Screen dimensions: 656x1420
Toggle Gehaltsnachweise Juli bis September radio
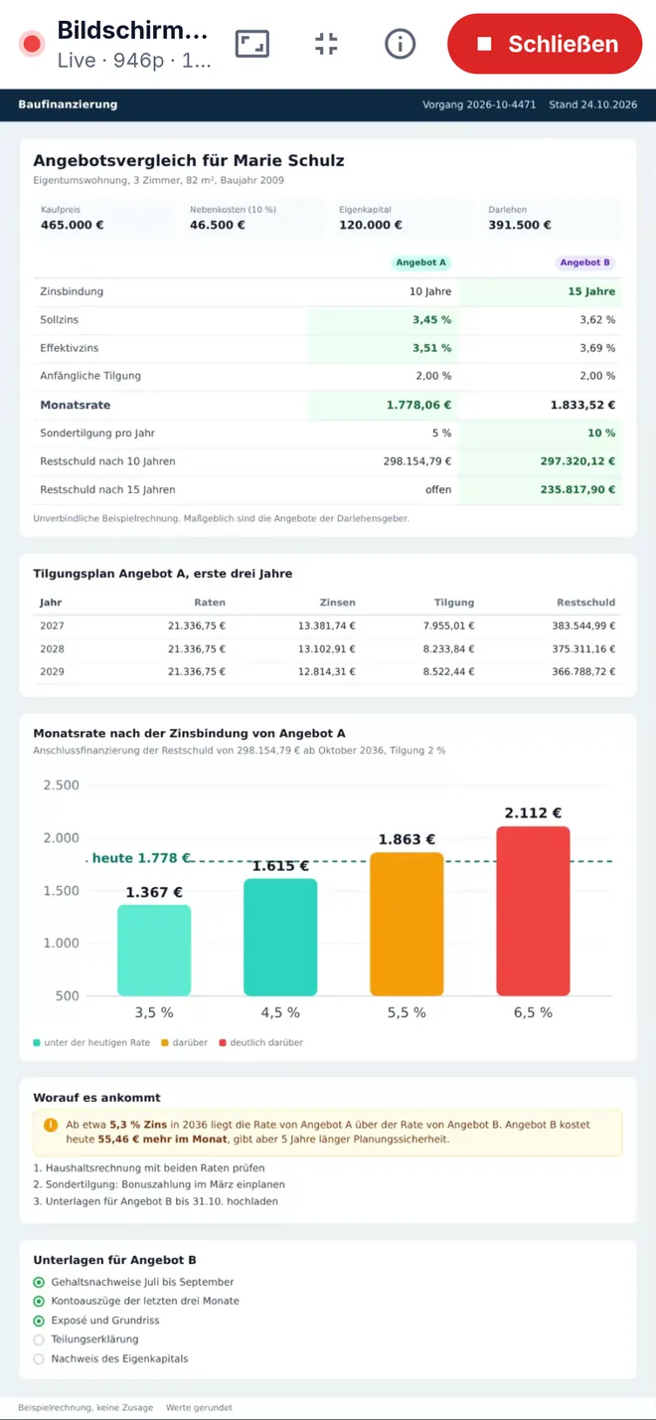[x=39, y=1282]
